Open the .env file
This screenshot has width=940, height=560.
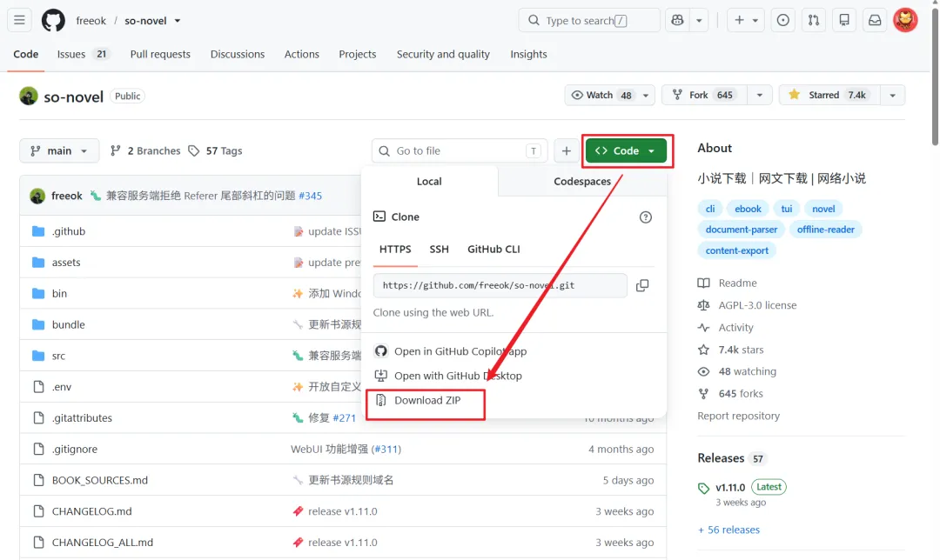click(62, 387)
